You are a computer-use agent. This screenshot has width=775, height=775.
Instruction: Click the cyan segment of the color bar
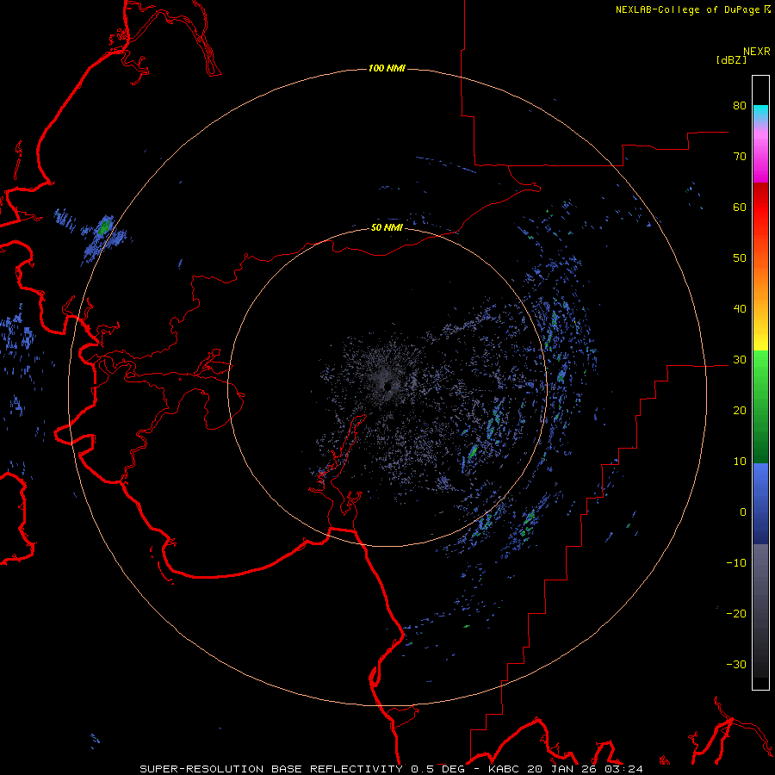point(760,113)
